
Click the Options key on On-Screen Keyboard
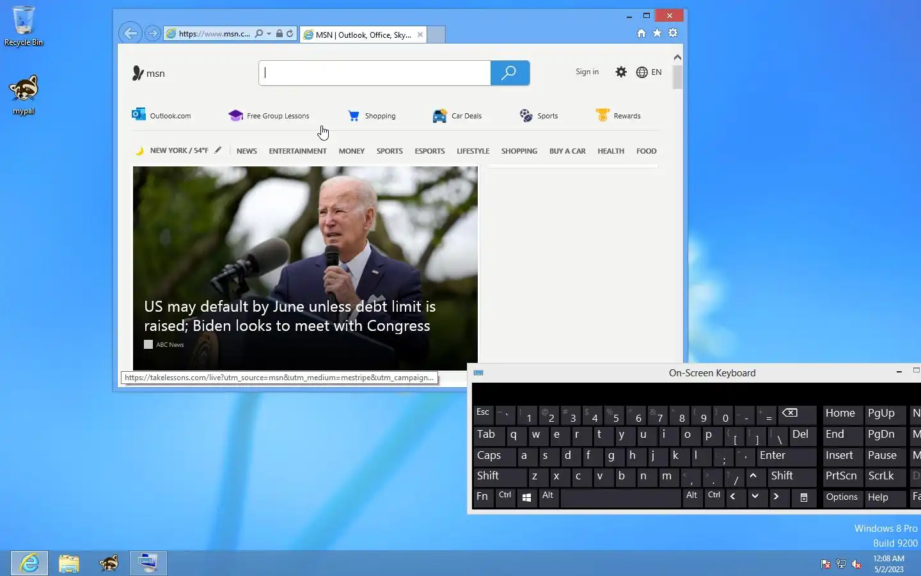[x=842, y=497]
